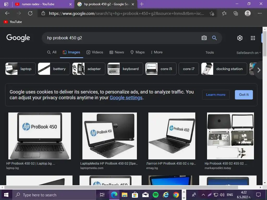Search by image using camera icon
Image resolution: width=267 pixels, height=200 pixels.
point(204,38)
